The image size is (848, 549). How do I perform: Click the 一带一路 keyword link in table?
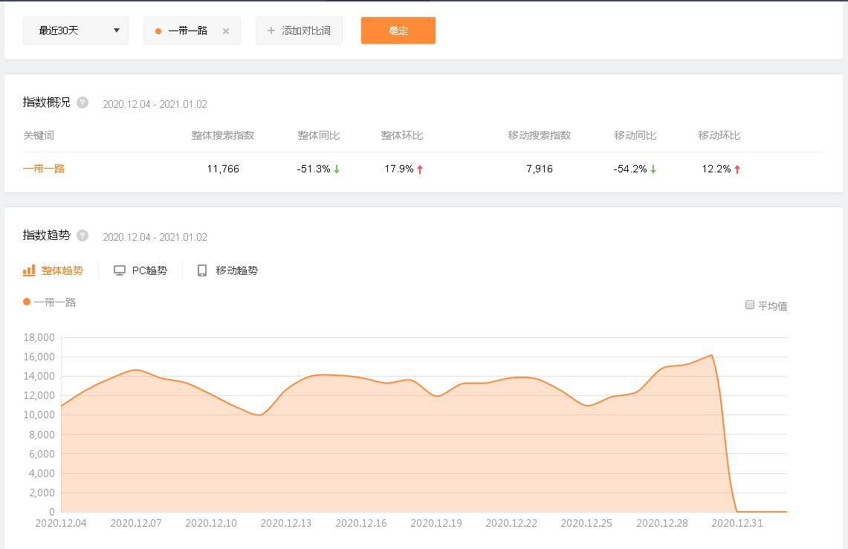coord(44,169)
